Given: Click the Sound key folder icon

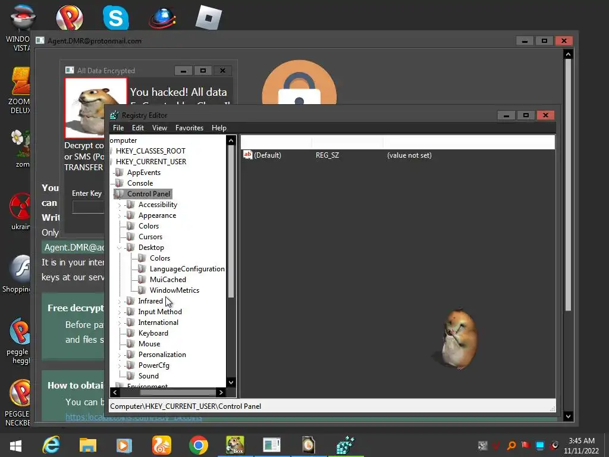Looking at the screenshot, I should [x=130, y=376].
